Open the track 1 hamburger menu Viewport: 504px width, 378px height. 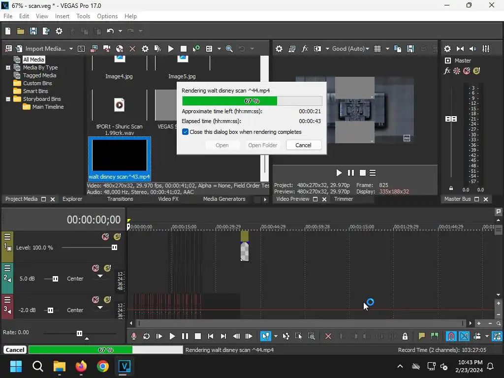7,237
